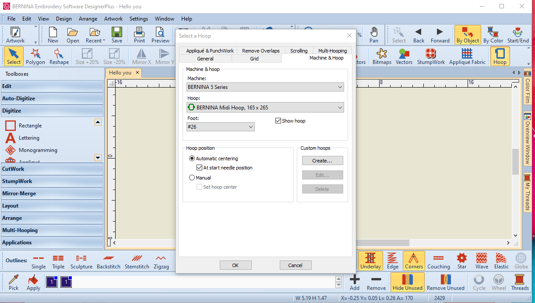Step Forward through stitches
This screenshot has height=303, width=535.
(x=440, y=35)
